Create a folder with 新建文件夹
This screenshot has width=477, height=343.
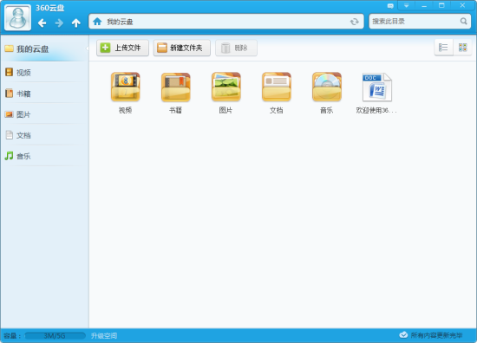tap(181, 48)
